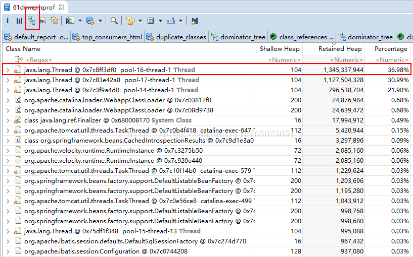413x257 pixels.
Task: Open the Calculate Retained Size dropdown arrow
Action: tap(160, 21)
